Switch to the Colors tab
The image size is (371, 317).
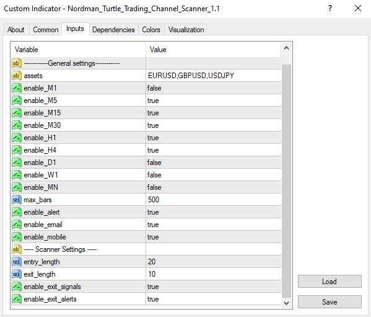tap(151, 30)
